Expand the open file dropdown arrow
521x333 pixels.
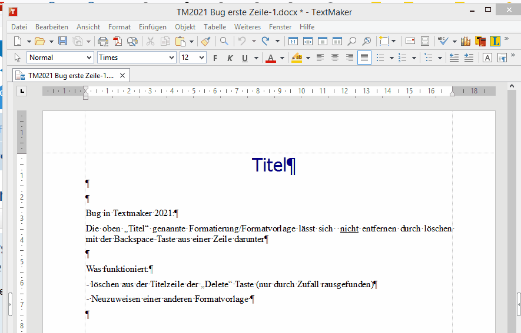click(x=51, y=42)
